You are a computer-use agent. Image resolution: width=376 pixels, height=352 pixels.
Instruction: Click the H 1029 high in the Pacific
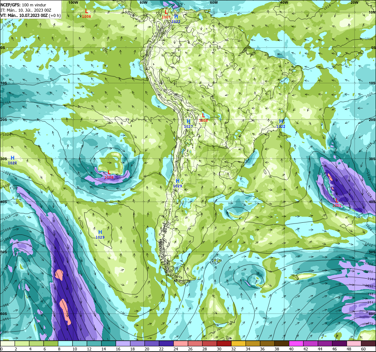[x=100, y=234]
